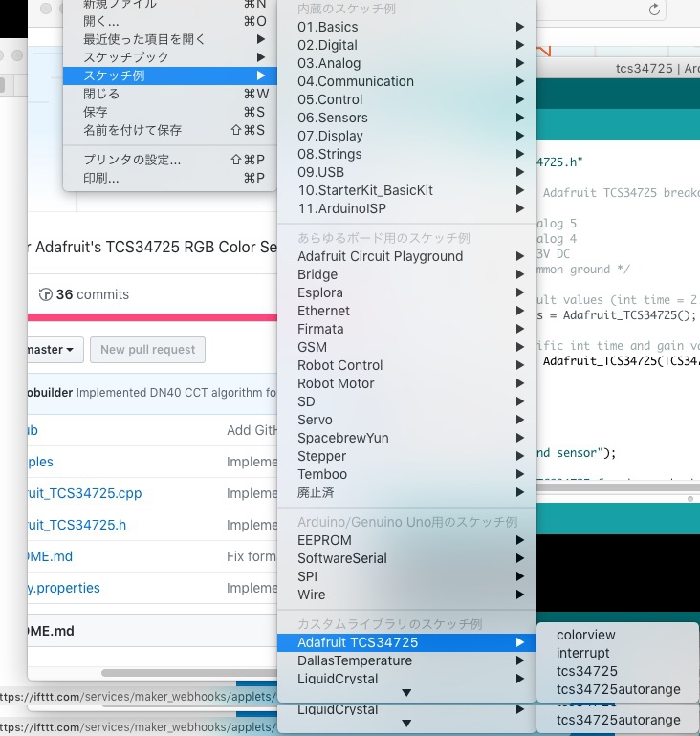
Task: Select 開く… (Open) in File menu
Action: pyautogui.click(x=169, y=21)
